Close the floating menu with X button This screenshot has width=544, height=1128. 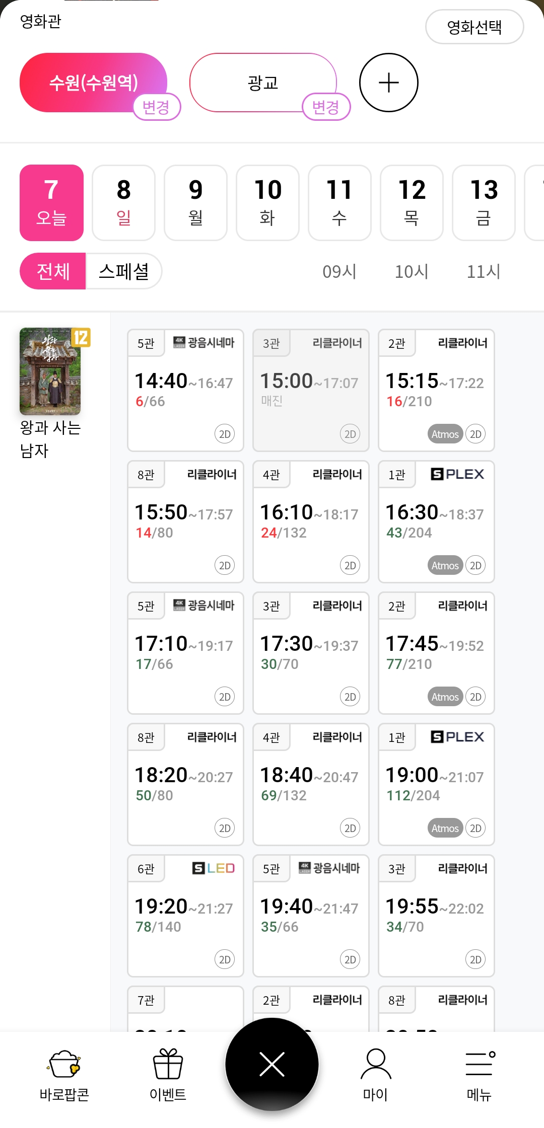[x=272, y=1064]
